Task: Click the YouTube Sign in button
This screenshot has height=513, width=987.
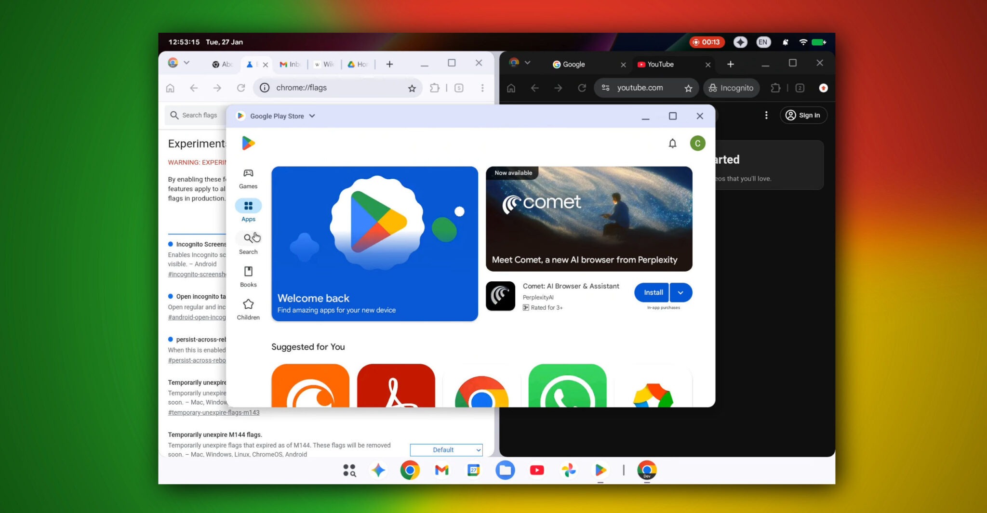Action: 803,115
